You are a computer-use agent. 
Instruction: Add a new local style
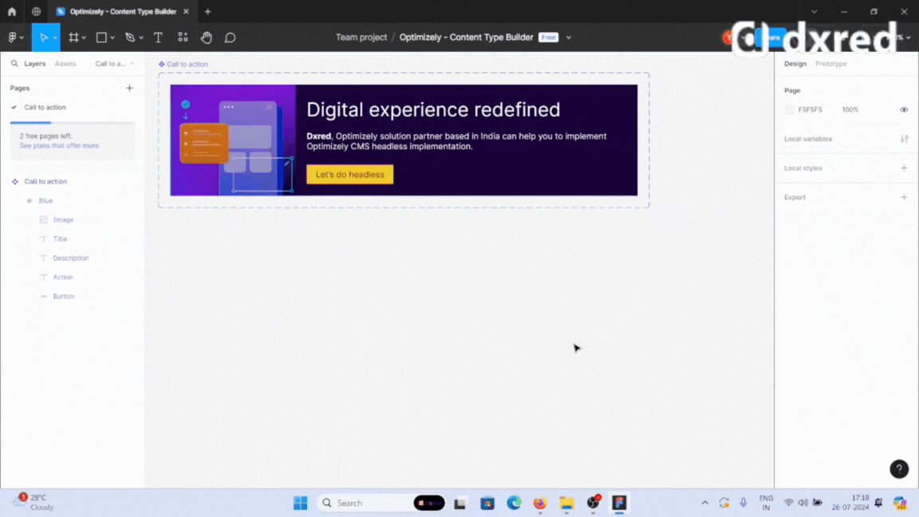(x=904, y=168)
